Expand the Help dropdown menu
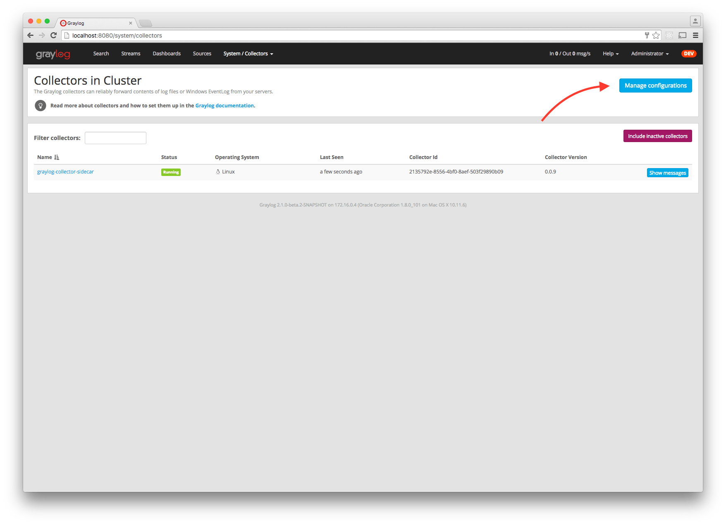726x525 pixels. tap(611, 54)
